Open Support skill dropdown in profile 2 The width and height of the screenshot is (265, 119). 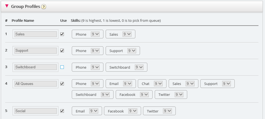click(x=132, y=51)
